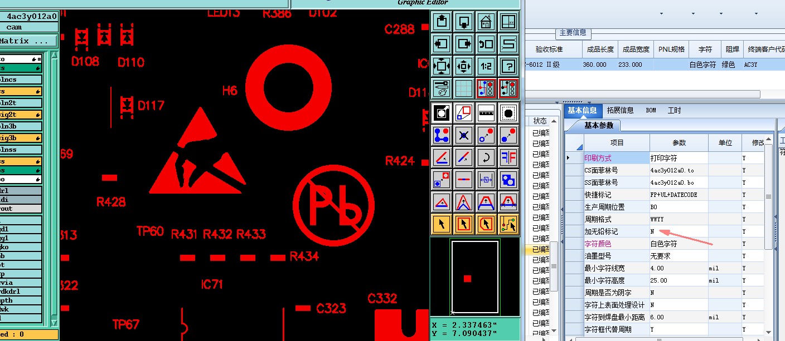
Task: Click the zoom out expanding arrows icon
Action: point(442,66)
